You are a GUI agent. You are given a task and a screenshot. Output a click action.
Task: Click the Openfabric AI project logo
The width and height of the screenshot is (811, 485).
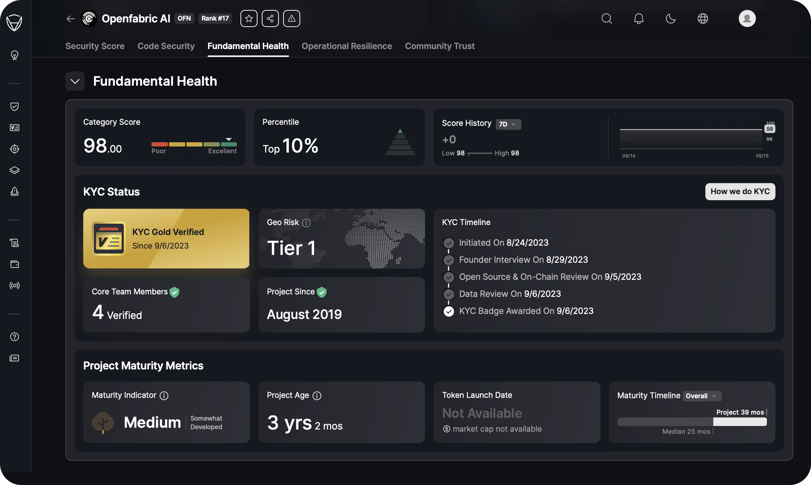89,18
